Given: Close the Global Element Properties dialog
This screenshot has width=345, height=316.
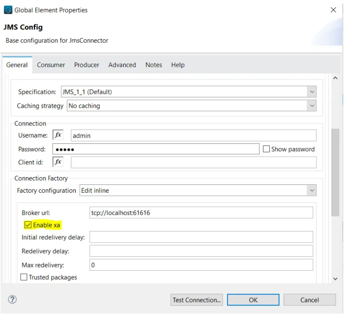Looking at the screenshot, I should tap(333, 10).
